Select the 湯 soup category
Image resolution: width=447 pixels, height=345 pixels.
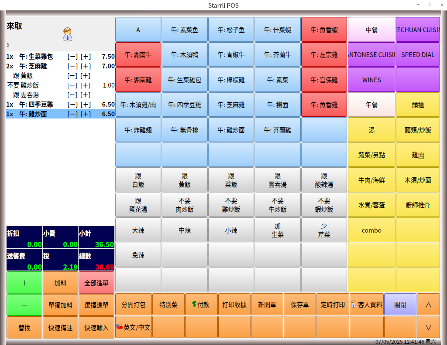pos(371,130)
